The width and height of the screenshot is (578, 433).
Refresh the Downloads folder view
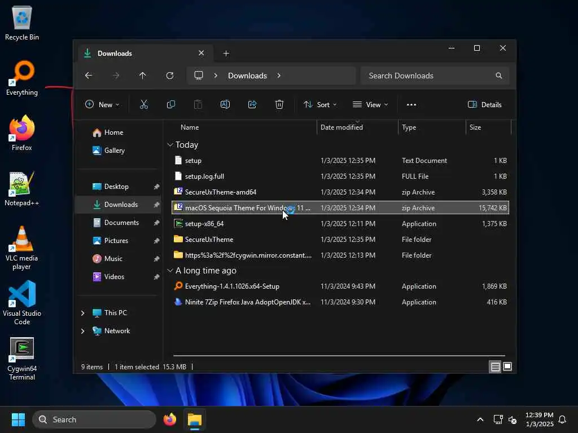point(170,76)
